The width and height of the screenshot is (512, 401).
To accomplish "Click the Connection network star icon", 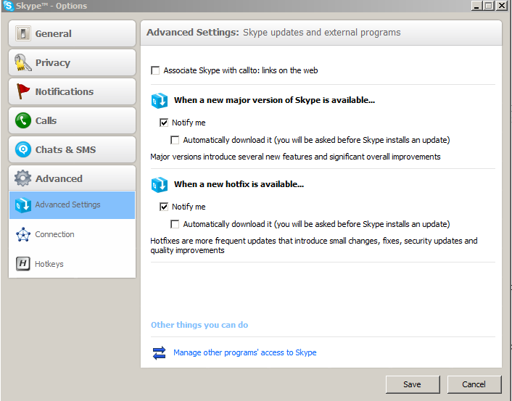I will [x=23, y=234].
